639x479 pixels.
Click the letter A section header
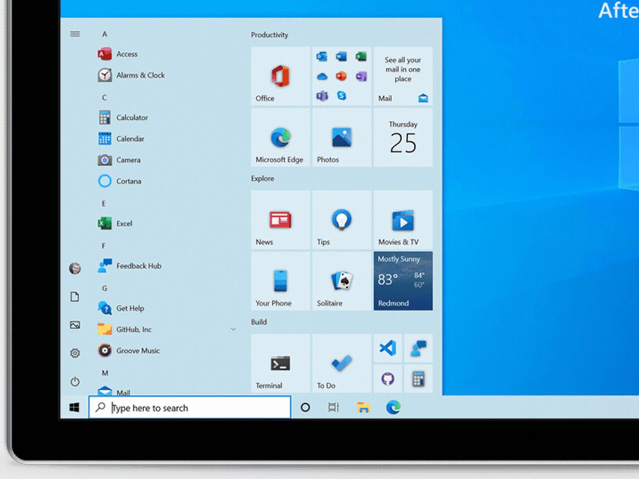[x=104, y=34]
